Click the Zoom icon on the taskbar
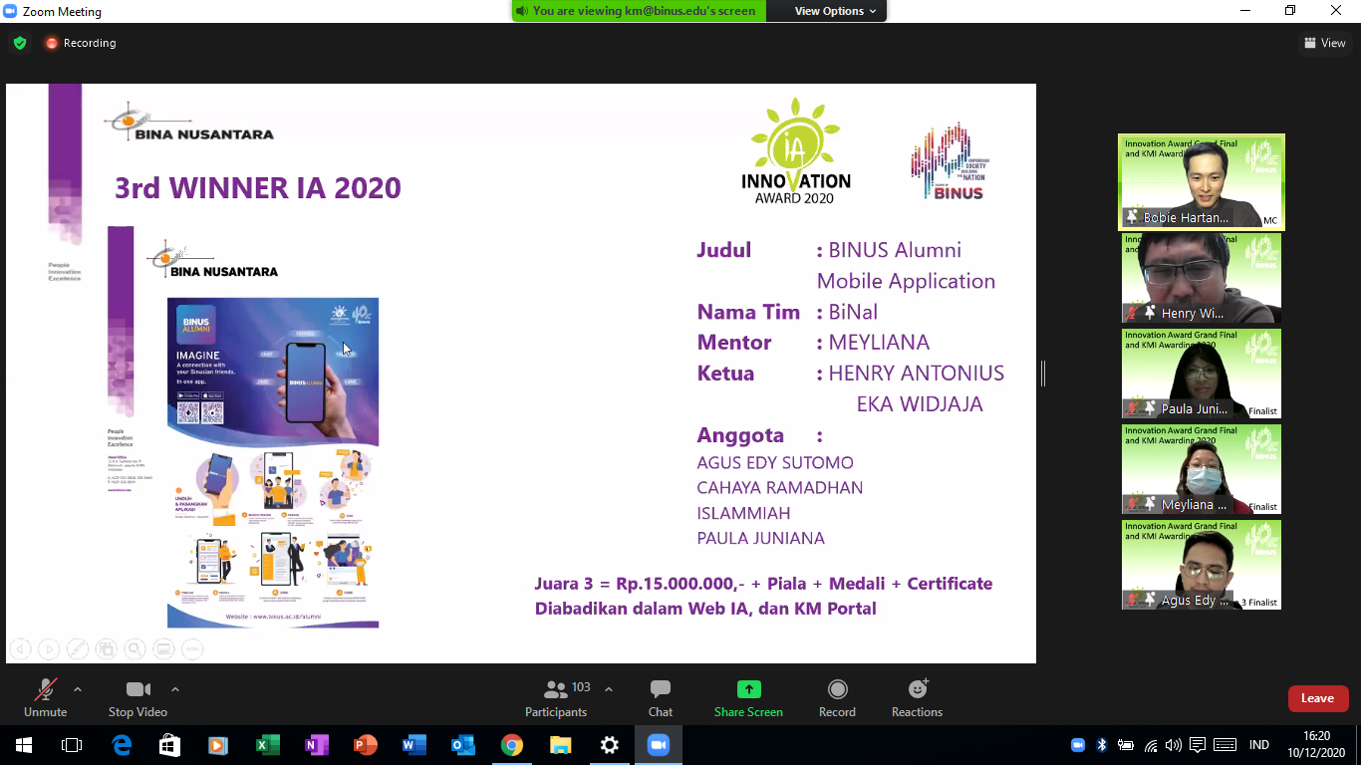The width and height of the screenshot is (1361, 765). [x=659, y=745]
